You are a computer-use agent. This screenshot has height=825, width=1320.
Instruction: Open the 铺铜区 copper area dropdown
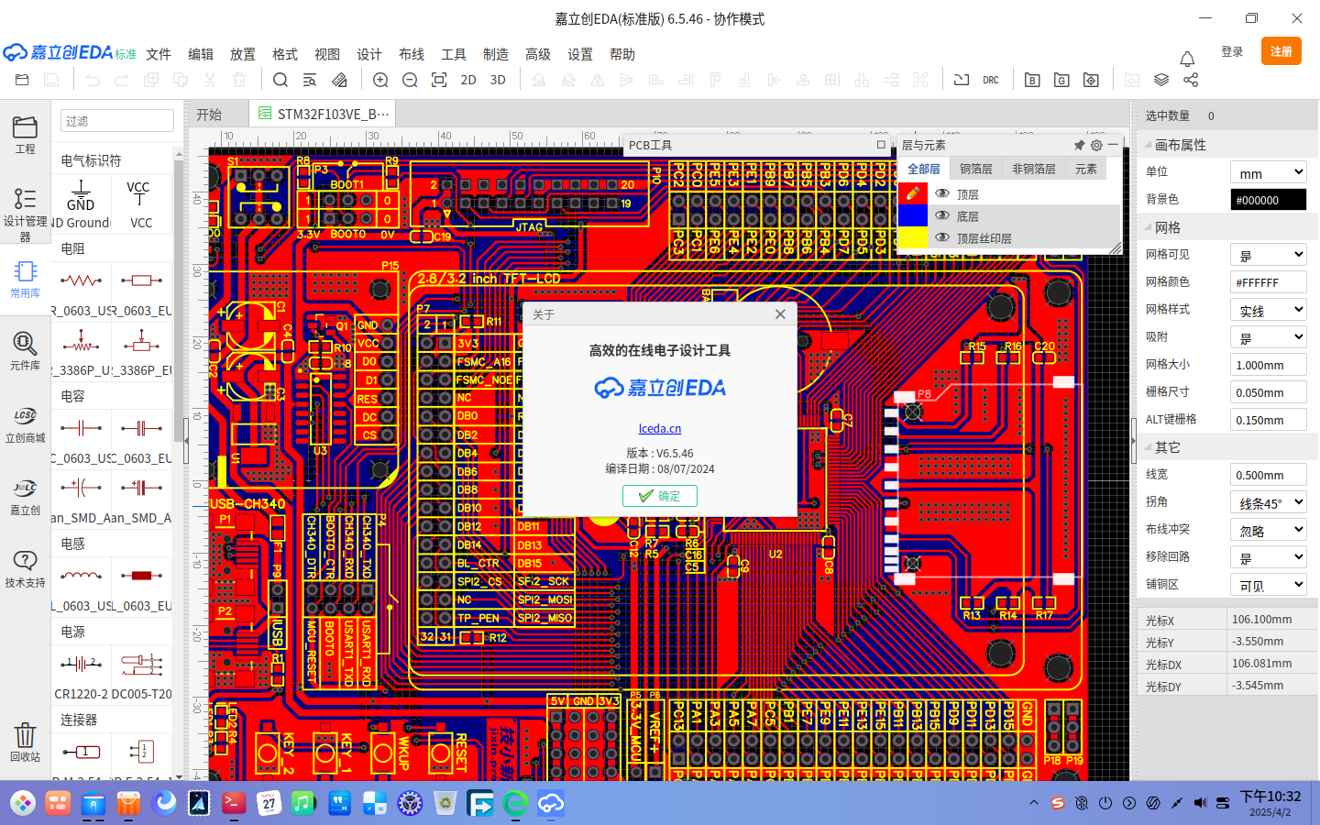click(1269, 585)
